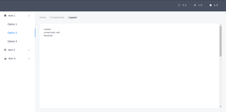This screenshot has height=112, width=226.
Task: Click the 登出 text in header
Action: tap(184, 5)
